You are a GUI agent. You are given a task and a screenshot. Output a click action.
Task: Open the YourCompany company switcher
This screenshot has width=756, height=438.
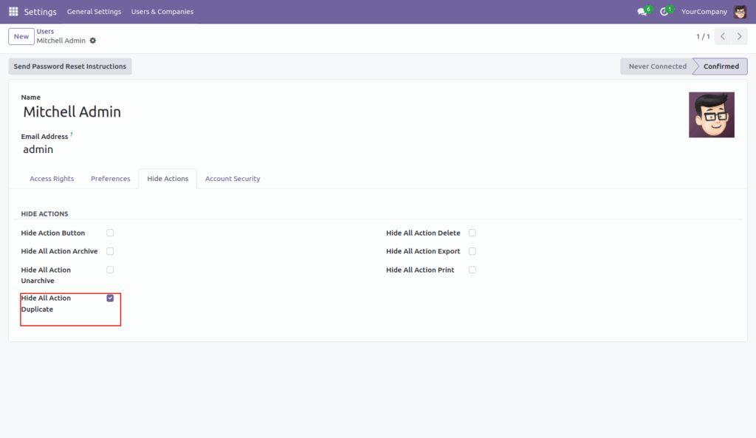(x=704, y=11)
